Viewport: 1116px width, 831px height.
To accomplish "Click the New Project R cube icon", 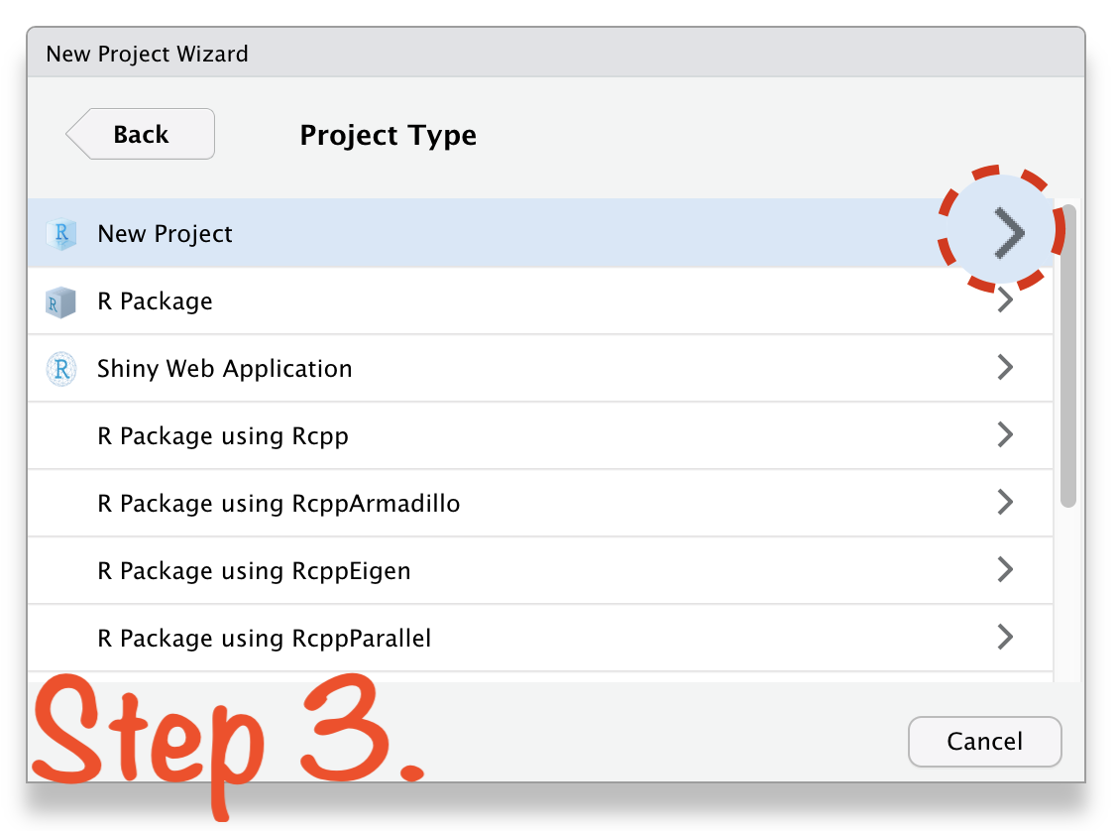I will 61,234.
